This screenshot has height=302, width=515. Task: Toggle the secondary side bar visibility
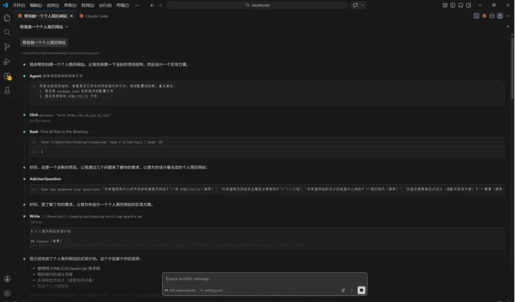tap(468, 5)
